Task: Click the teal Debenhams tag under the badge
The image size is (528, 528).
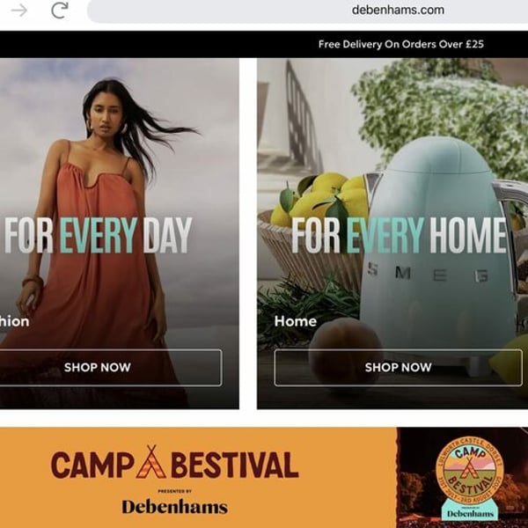Action: 469,510
